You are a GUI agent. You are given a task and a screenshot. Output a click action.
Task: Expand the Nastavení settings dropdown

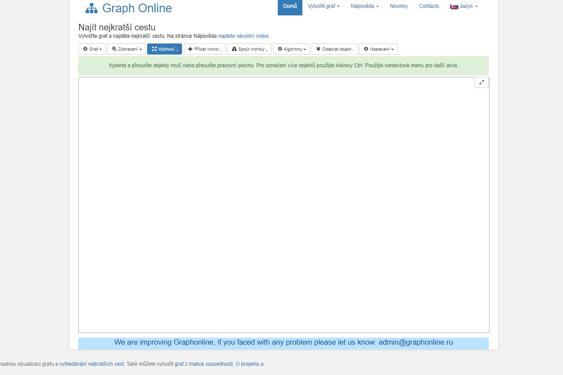tap(378, 49)
